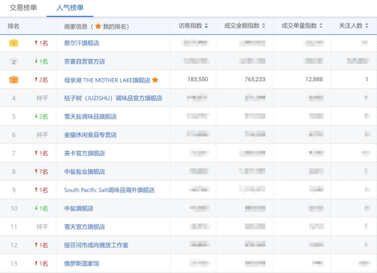The width and height of the screenshot is (377, 273).
Task: Click rank number 13 in the list
Action: point(14,264)
